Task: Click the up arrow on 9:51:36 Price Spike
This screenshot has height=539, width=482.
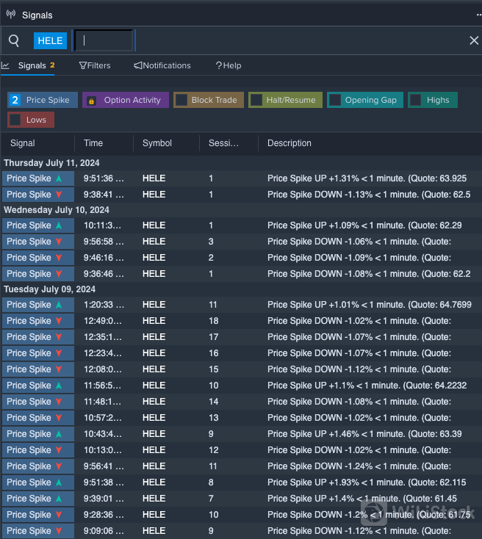Action: 59,178
